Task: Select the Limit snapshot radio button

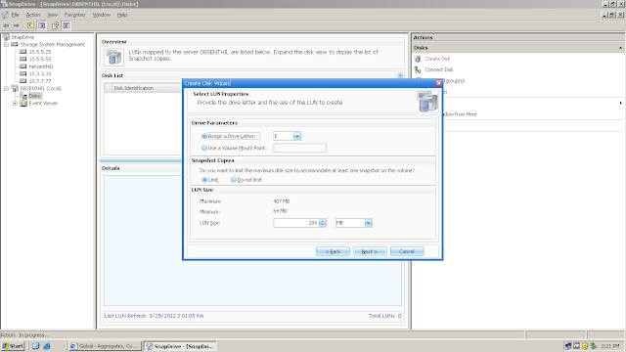Action: pyautogui.click(x=204, y=180)
